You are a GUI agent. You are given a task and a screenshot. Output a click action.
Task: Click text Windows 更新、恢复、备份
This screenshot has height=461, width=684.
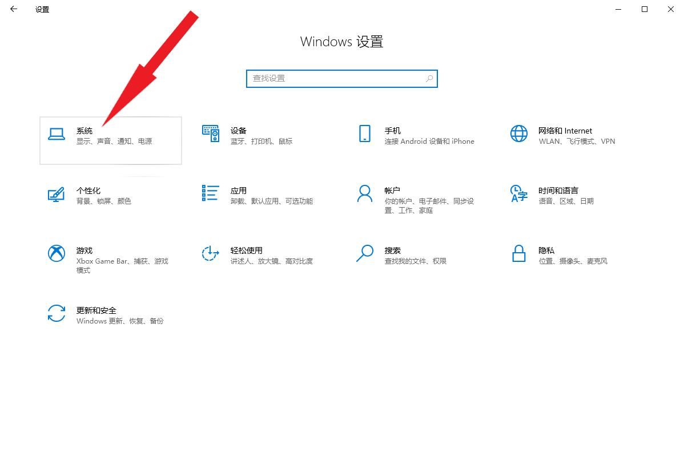(120, 321)
